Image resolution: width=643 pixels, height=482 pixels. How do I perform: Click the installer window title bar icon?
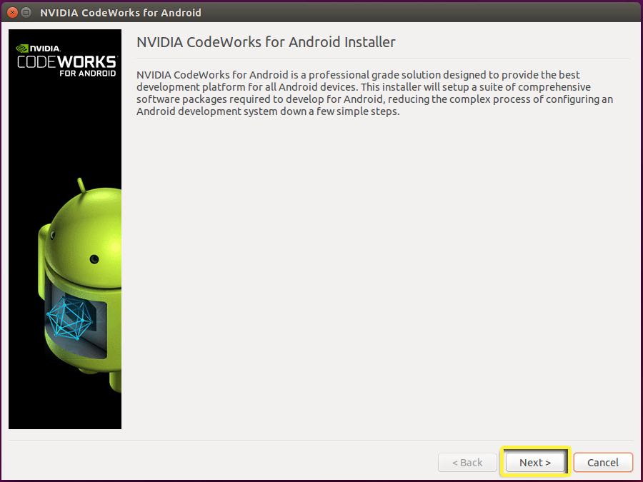point(24,12)
